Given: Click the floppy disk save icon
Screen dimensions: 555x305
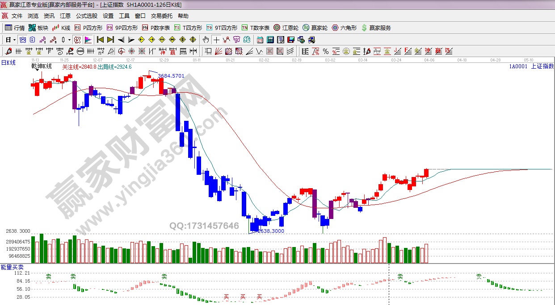Looking at the screenshot, I should click(x=291, y=40).
